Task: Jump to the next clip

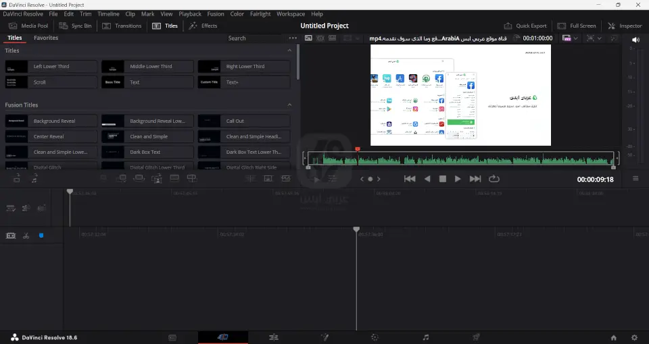Action: [475, 179]
